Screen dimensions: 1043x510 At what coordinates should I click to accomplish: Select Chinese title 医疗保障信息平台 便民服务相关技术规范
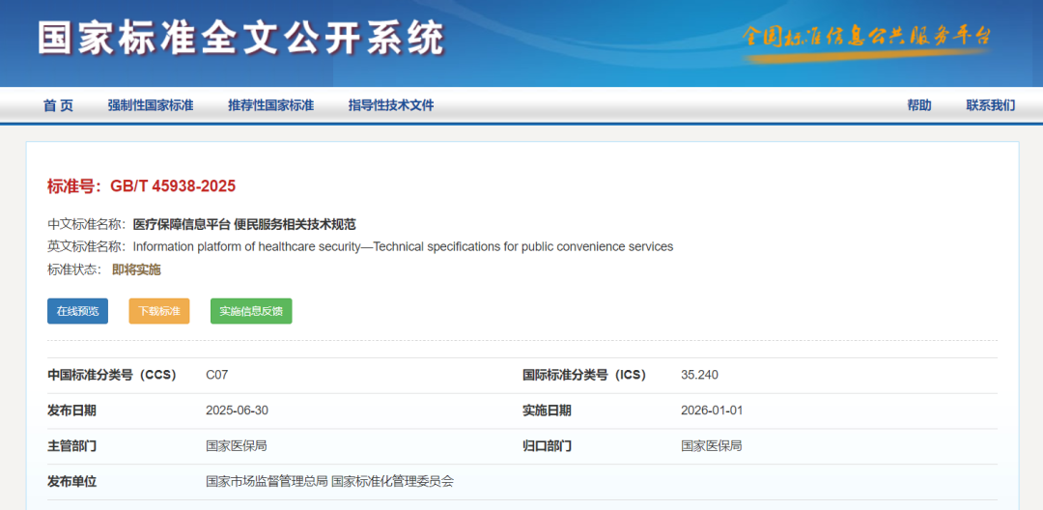tap(244, 224)
